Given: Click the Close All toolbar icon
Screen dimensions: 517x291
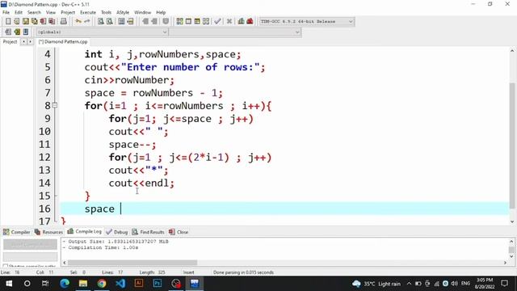Looking at the screenshot, I should tap(52, 22).
